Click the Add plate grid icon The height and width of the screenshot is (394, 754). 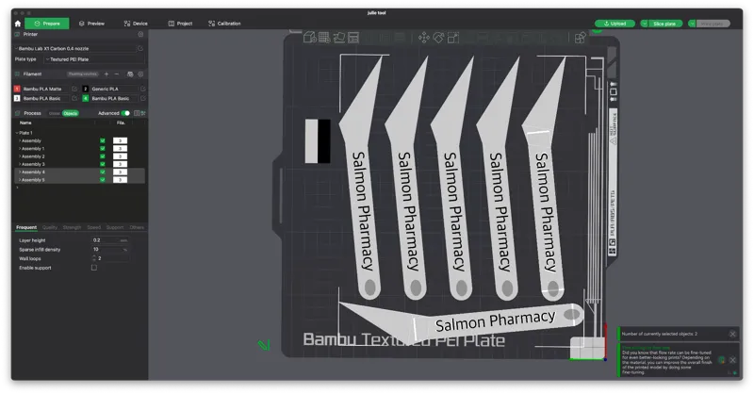tap(324, 38)
